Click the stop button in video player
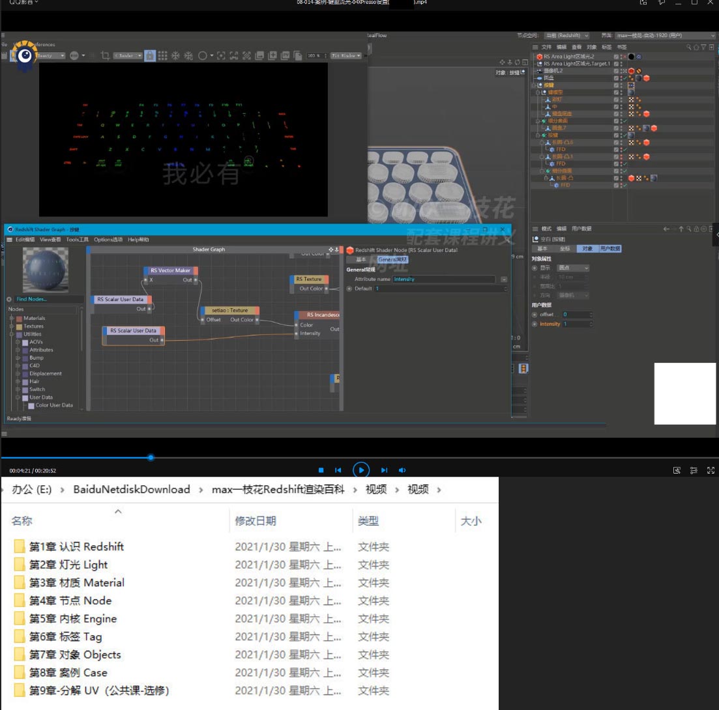The image size is (719, 710). (x=321, y=470)
